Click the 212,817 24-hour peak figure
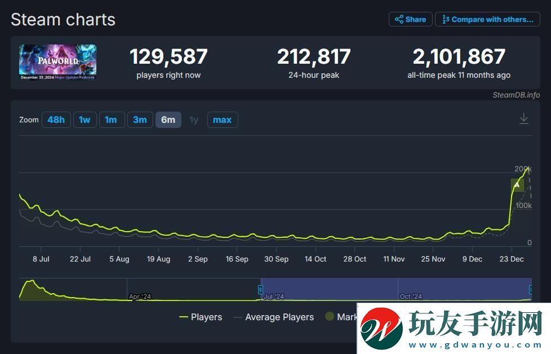551x354 pixels. pos(314,56)
